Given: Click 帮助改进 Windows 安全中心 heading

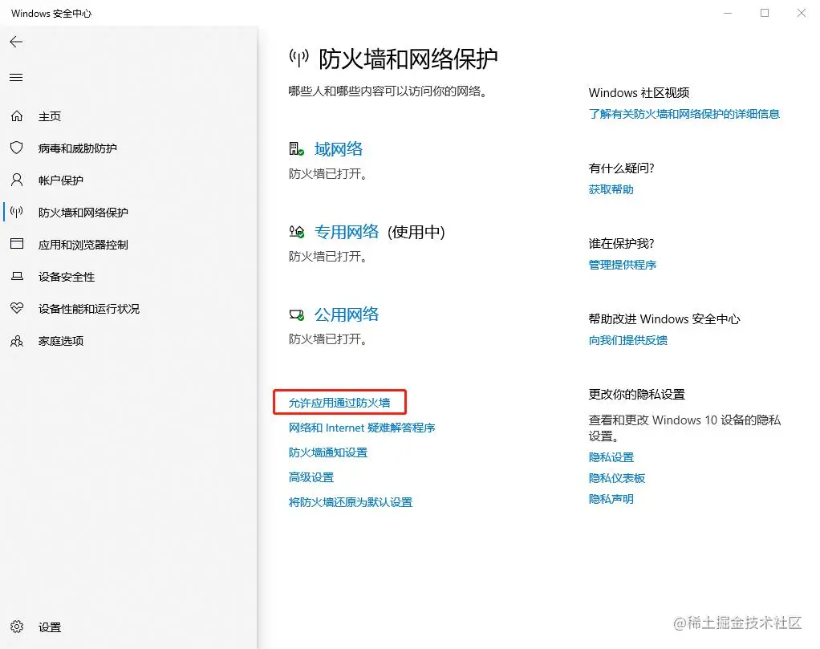Looking at the screenshot, I should tap(664, 318).
